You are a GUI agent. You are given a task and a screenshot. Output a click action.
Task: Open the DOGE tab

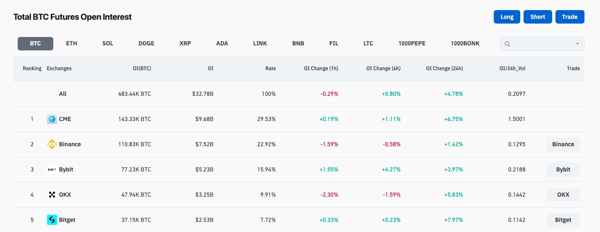pyautogui.click(x=146, y=43)
